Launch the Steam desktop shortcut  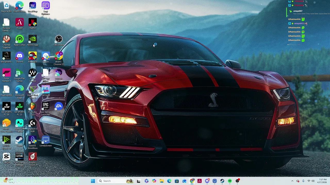tap(19, 141)
